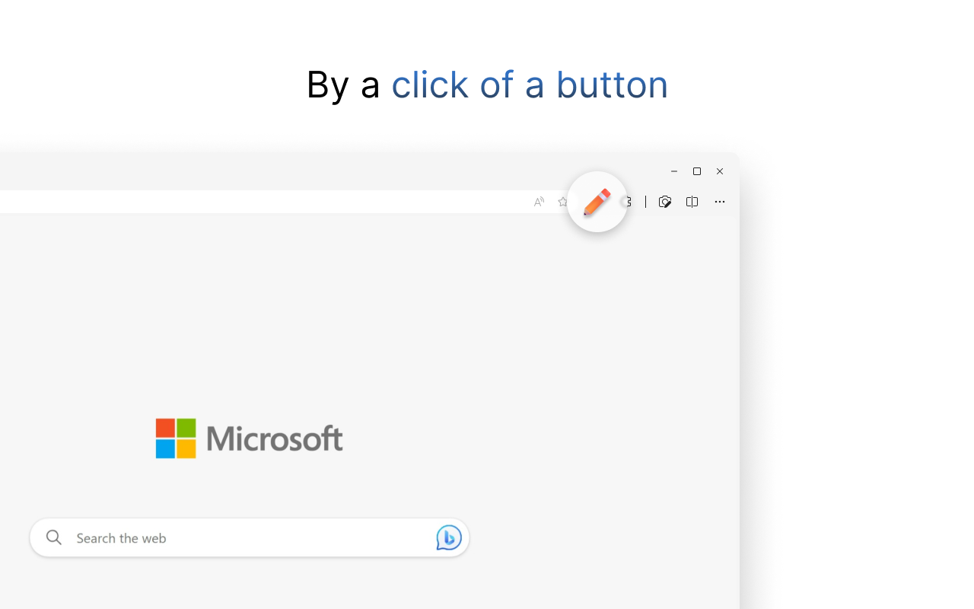This screenshot has width=974, height=609.
Task: Minimize the browser window
Action: coord(674,171)
